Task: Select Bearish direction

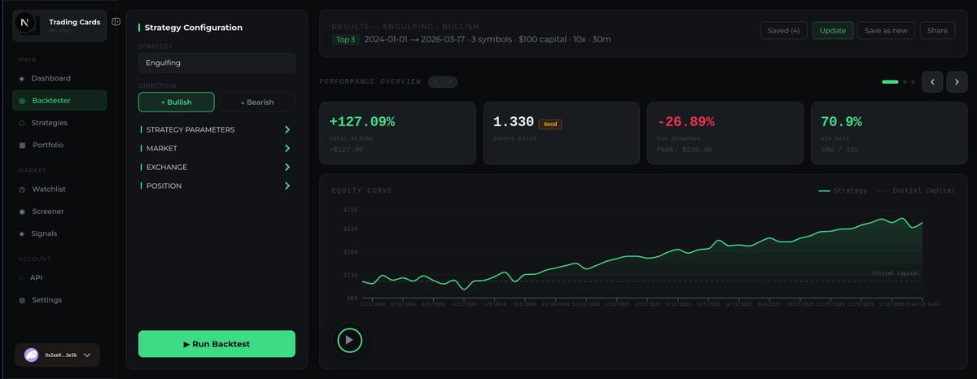Action: (x=257, y=102)
